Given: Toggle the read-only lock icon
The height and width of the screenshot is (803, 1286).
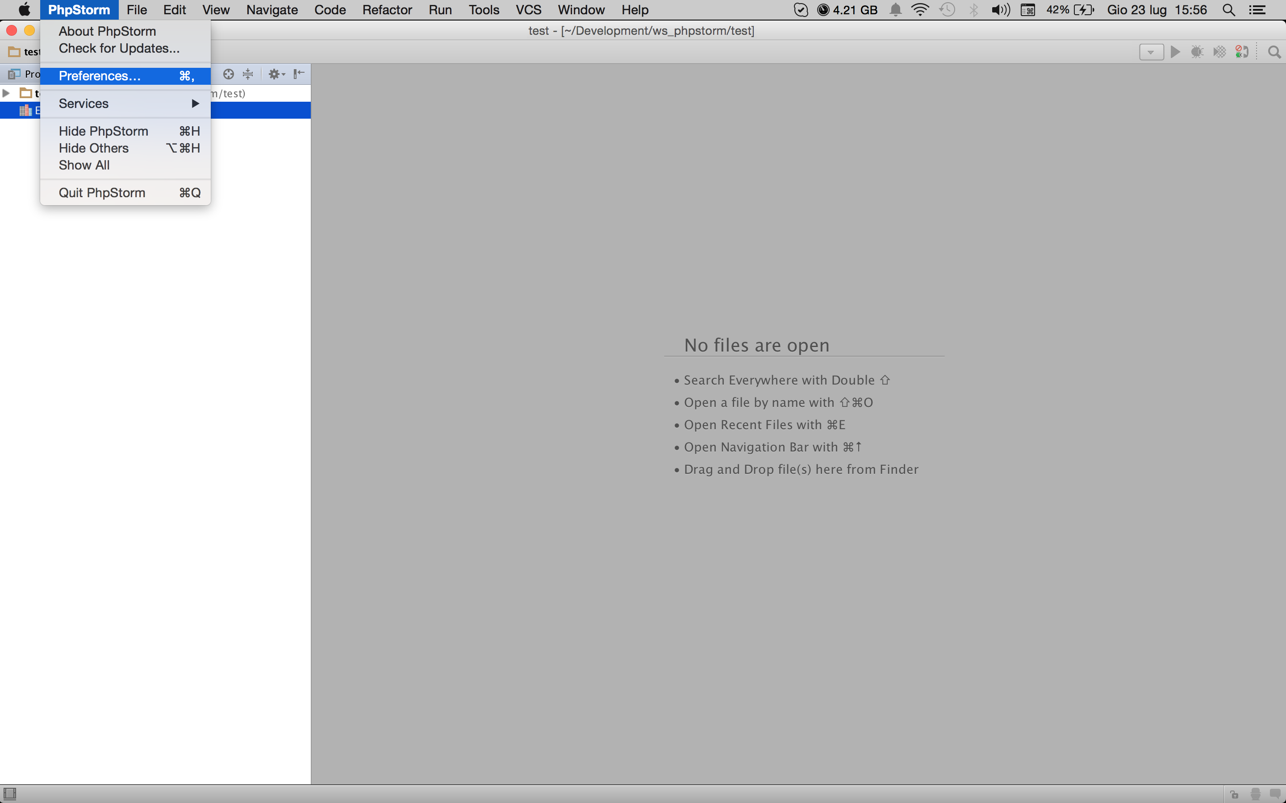Looking at the screenshot, I should pyautogui.click(x=1234, y=795).
